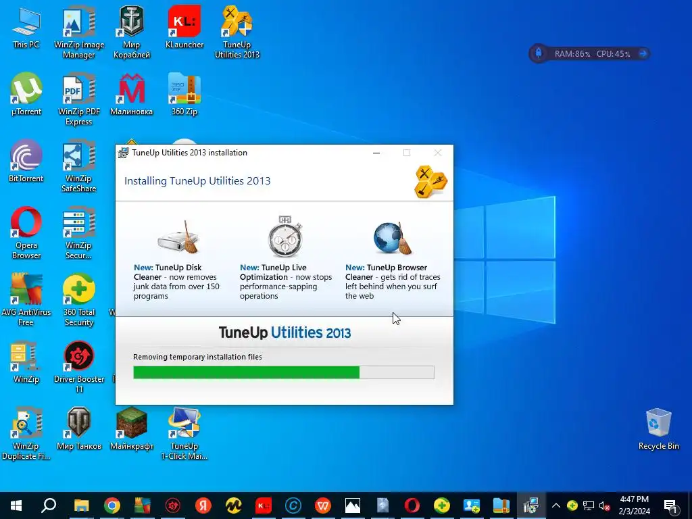
Task: Click the TuneUp Disk Cleaner description text
Action: [176, 282]
